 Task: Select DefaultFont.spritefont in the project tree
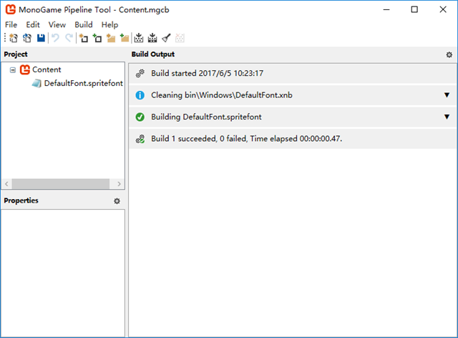(83, 84)
